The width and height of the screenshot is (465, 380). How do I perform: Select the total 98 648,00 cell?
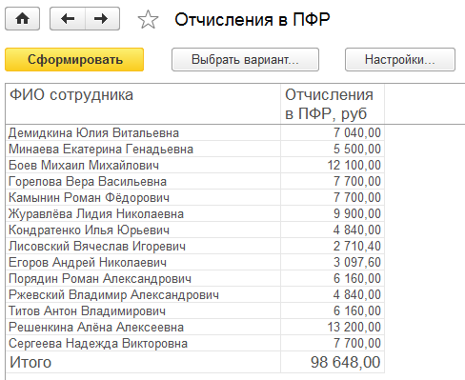click(333, 362)
